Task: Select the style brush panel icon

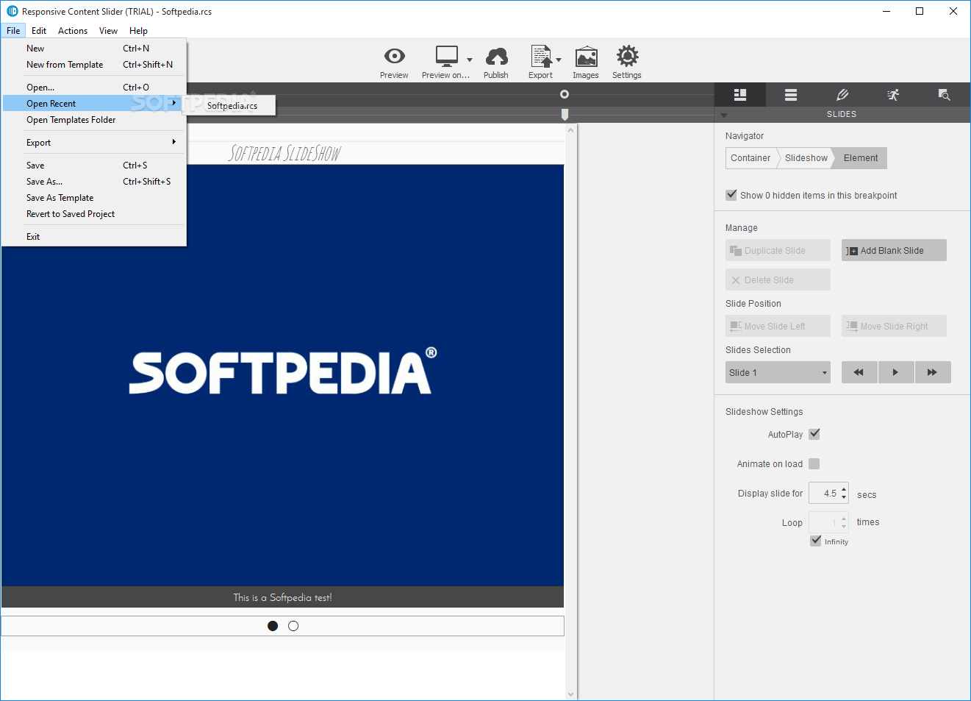Action: [x=842, y=95]
